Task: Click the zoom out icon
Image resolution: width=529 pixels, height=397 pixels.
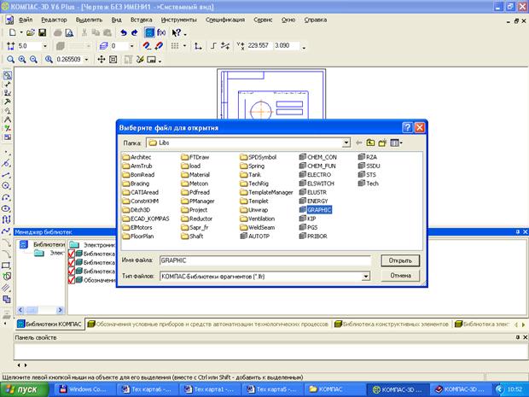Action: click(33, 60)
